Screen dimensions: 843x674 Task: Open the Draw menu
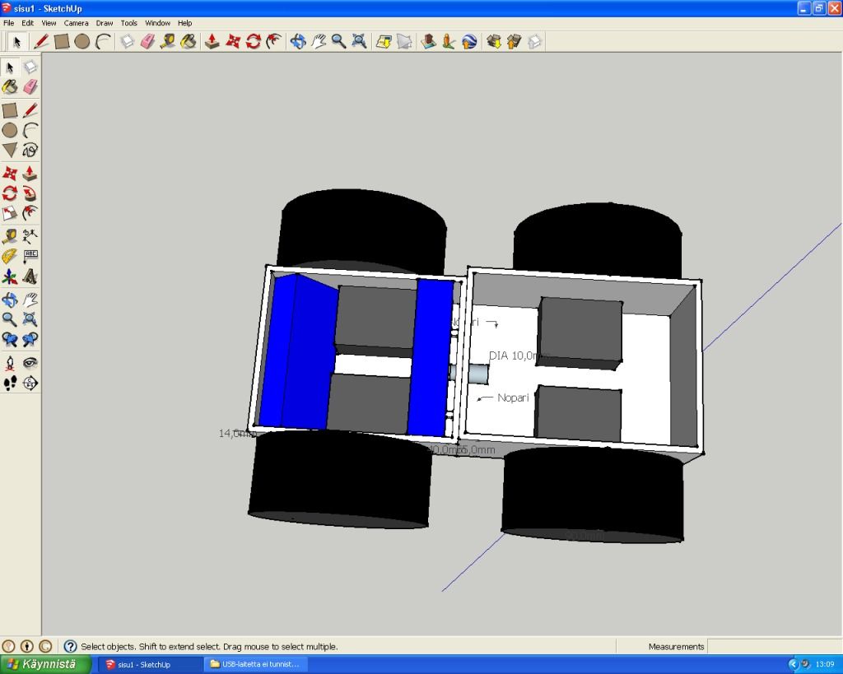pos(105,23)
